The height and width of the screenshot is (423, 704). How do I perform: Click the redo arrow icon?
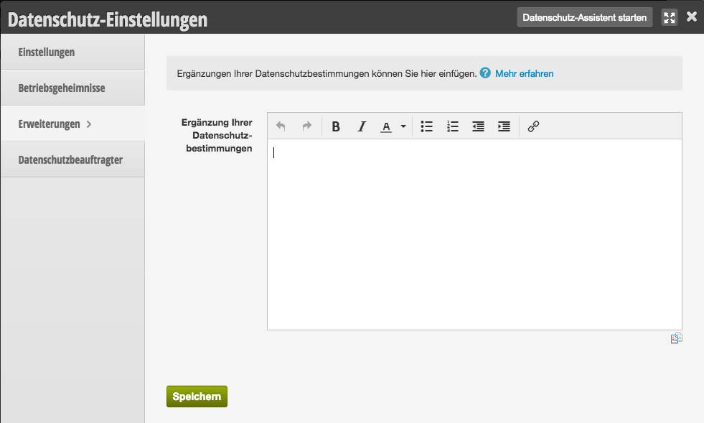point(306,126)
